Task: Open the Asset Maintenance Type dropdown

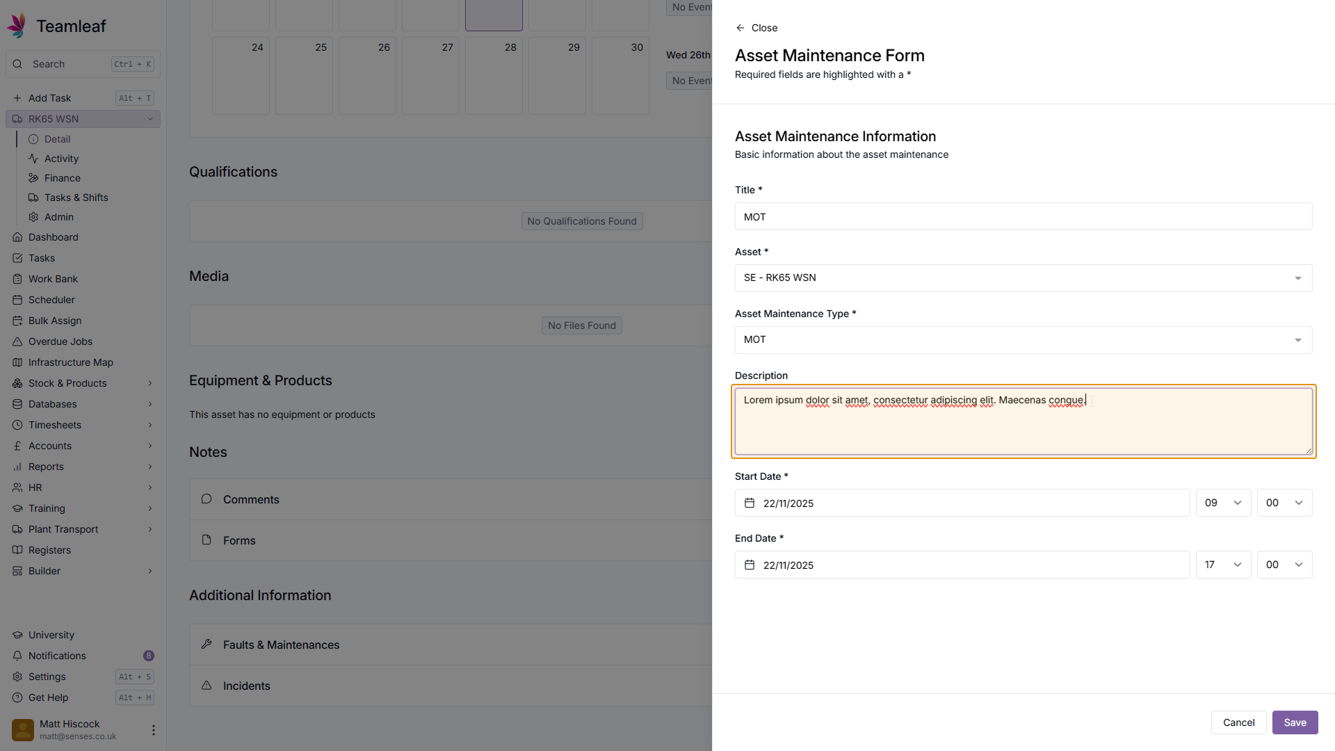Action: pyautogui.click(x=1023, y=340)
